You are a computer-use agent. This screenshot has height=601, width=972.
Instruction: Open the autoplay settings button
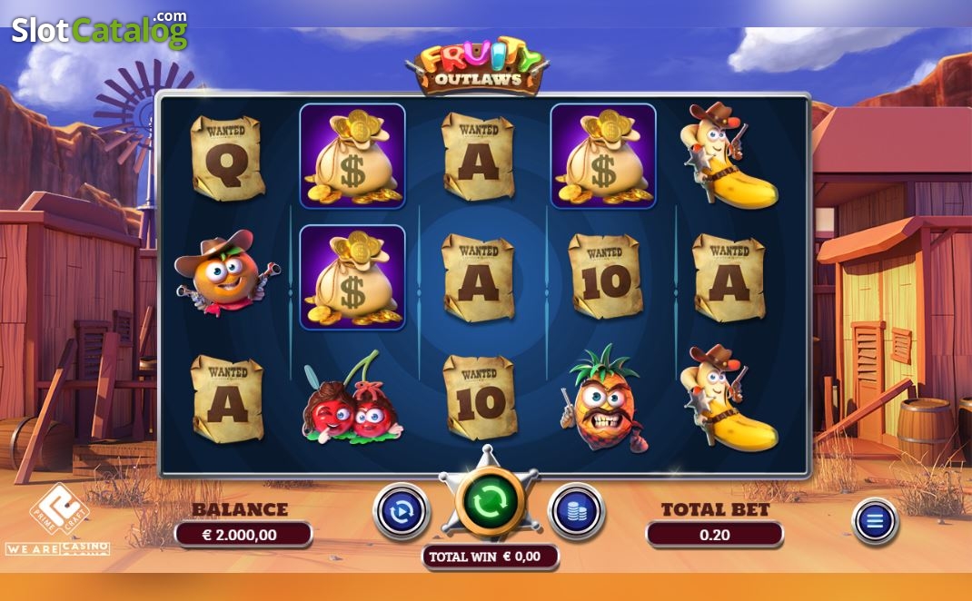click(402, 512)
